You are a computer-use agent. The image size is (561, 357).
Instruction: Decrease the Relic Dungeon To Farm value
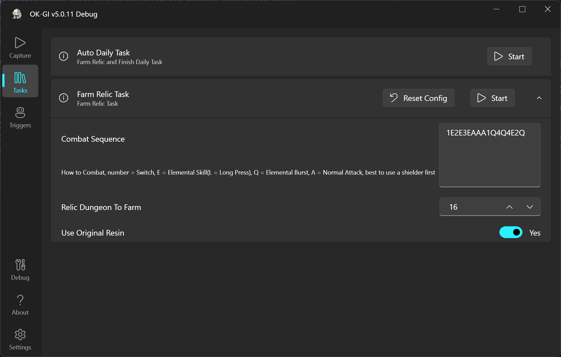click(x=530, y=207)
